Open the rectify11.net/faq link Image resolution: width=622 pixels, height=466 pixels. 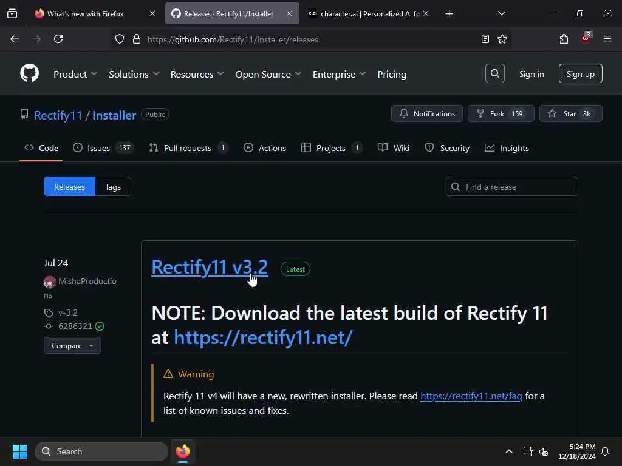(471, 396)
